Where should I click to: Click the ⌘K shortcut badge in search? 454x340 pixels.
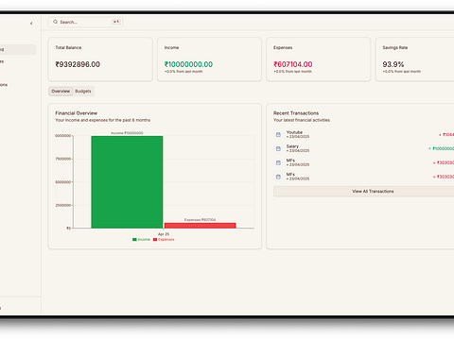pos(116,22)
